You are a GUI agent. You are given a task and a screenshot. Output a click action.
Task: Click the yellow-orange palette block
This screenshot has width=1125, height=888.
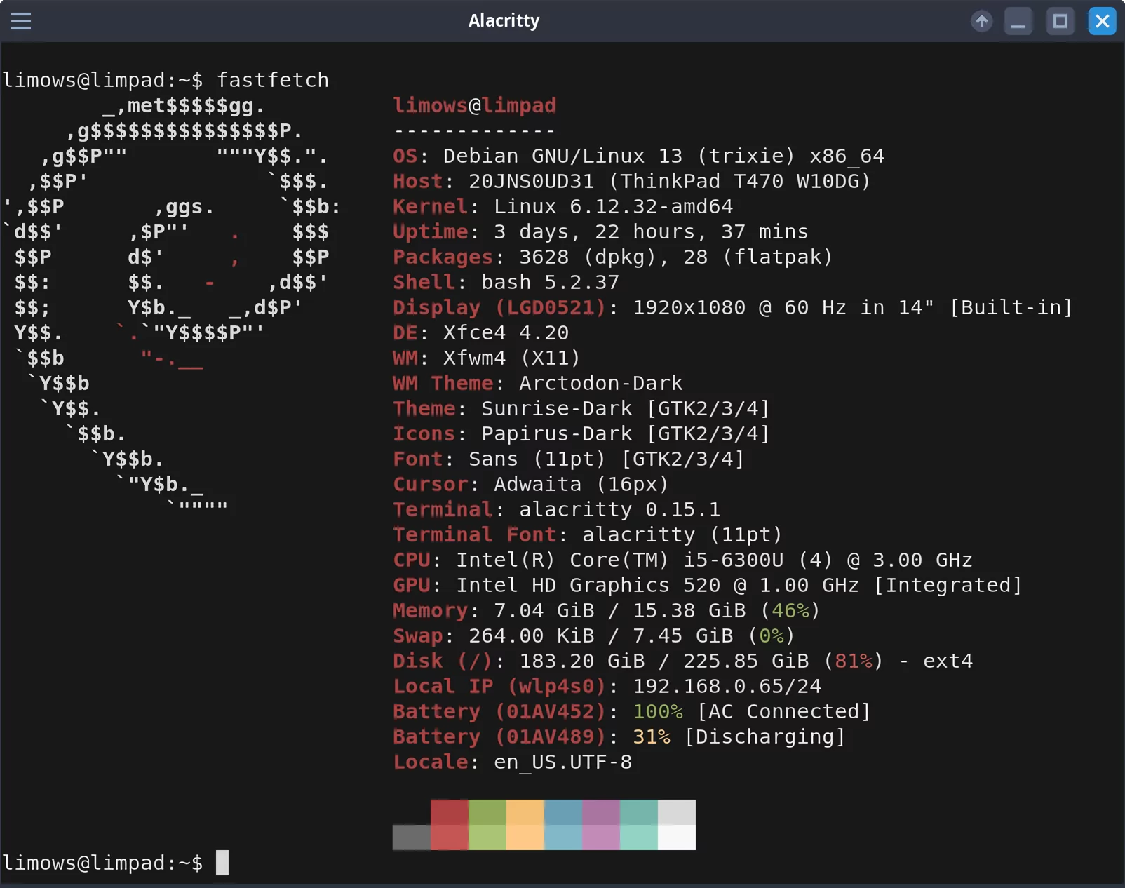click(x=525, y=825)
